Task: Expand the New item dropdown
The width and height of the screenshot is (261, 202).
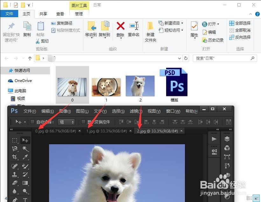Action: (x=182, y=23)
